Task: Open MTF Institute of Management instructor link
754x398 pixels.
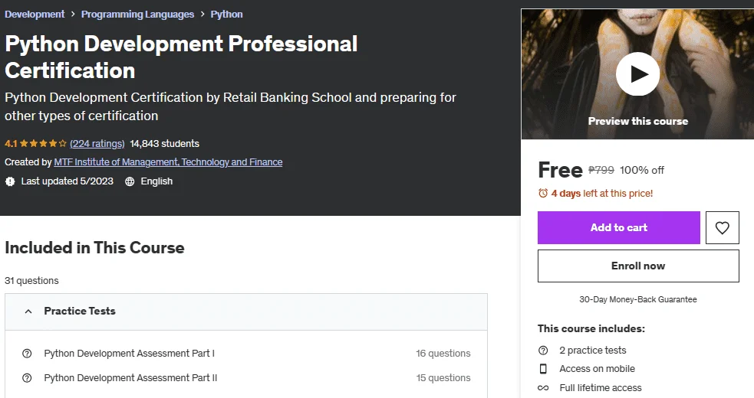Action: coord(168,162)
